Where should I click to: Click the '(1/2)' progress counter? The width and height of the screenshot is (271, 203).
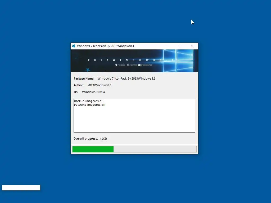click(x=103, y=139)
